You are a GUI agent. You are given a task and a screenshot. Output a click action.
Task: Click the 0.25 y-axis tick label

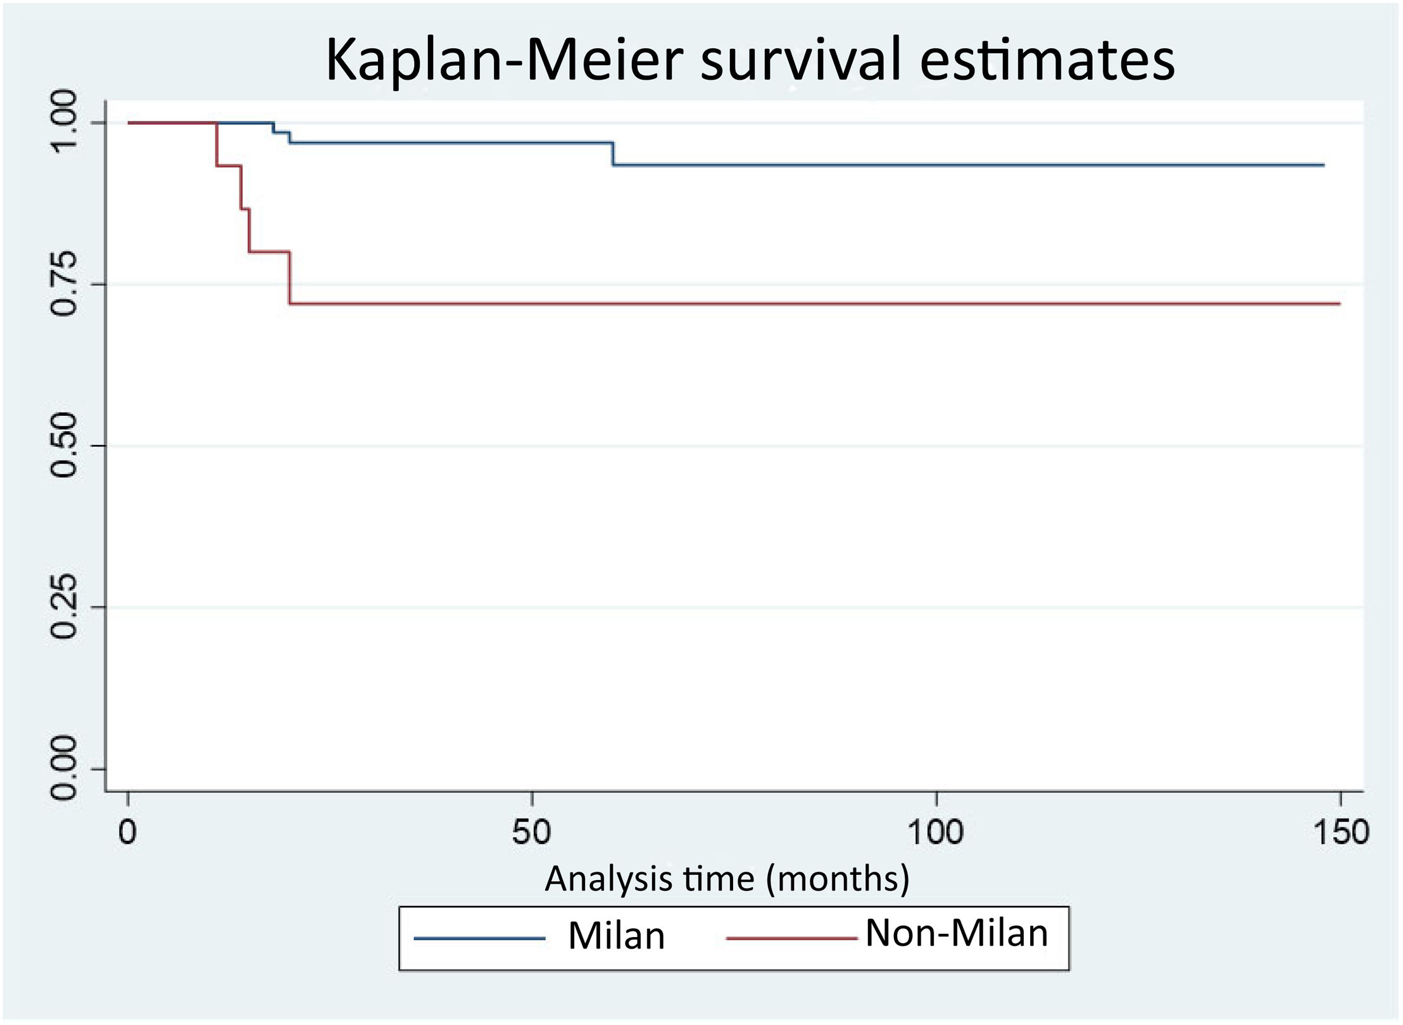click(64, 608)
